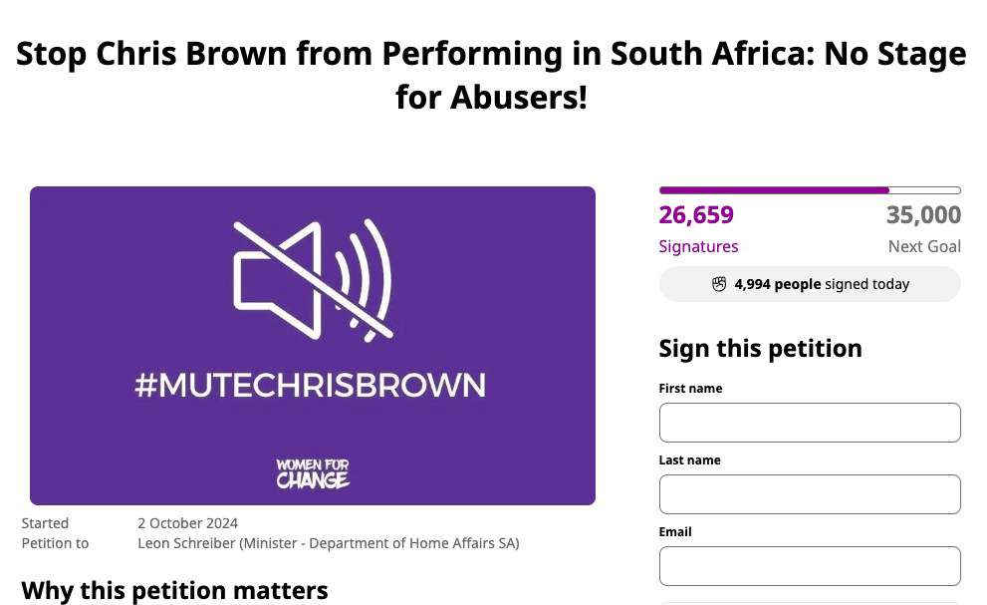Click the "4,994 people signed today" pill
Screen dimensions: 987x605
[810, 284]
